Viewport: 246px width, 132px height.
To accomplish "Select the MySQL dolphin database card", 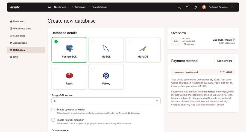I will click(106, 50).
